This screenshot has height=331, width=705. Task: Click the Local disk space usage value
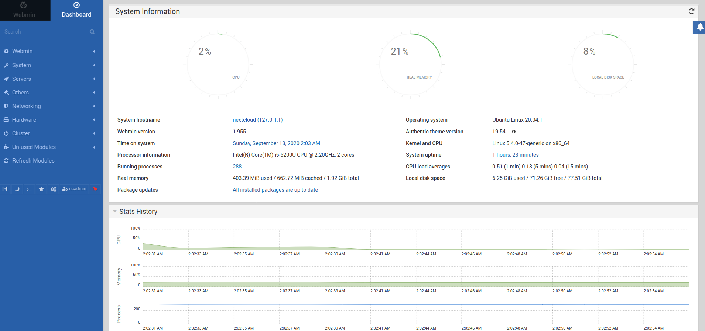coord(547,178)
